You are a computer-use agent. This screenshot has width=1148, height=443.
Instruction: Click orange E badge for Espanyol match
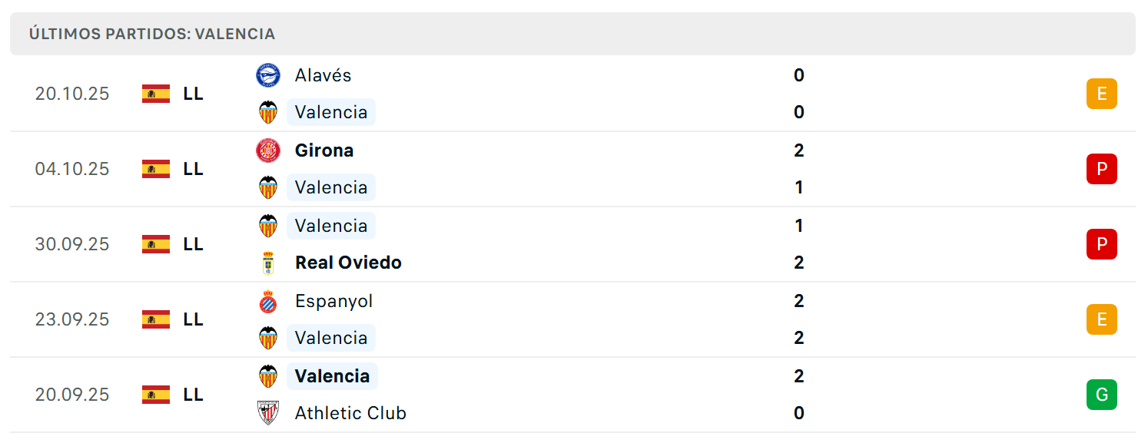[x=1101, y=319]
